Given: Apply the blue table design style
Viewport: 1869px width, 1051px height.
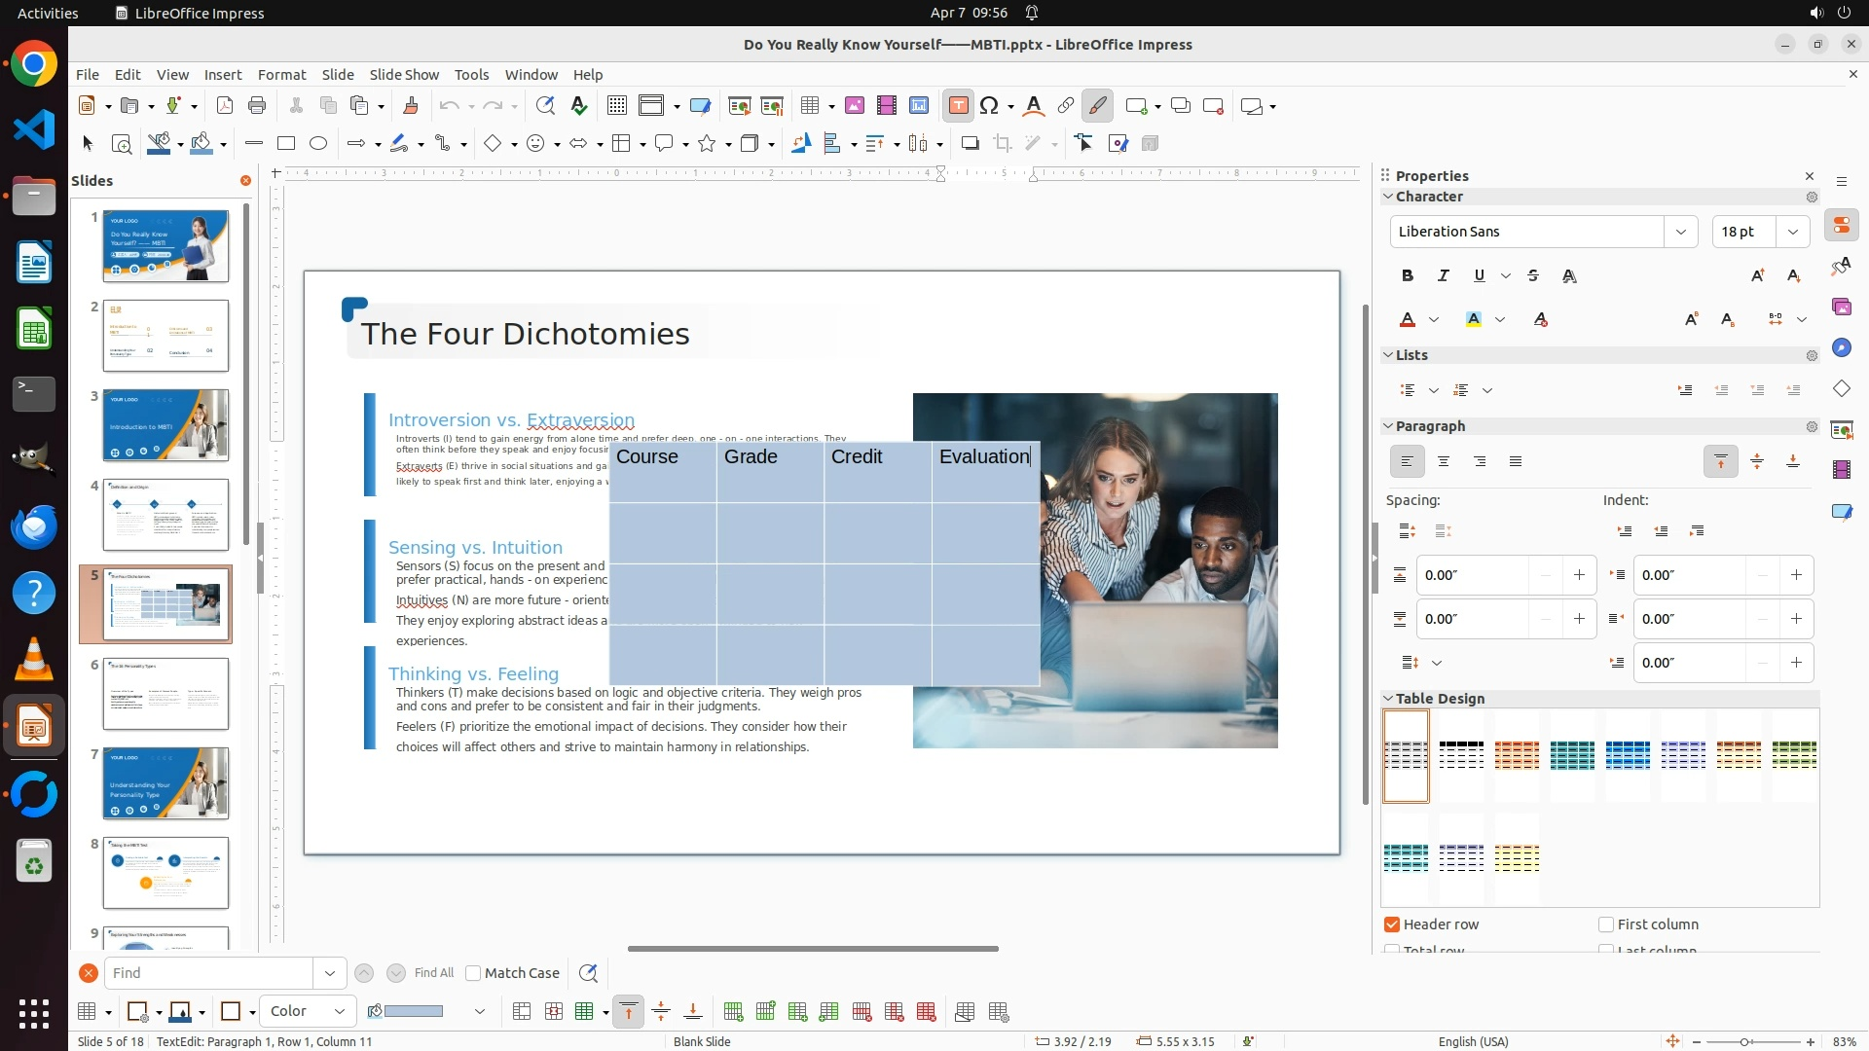Looking at the screenshot, I should [x=1628, y=755].
